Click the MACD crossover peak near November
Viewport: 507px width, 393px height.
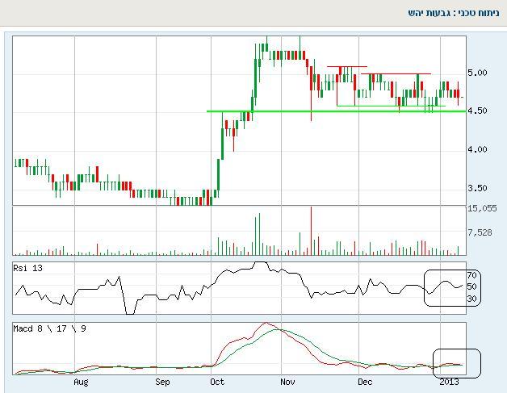[x=280, y=329]
